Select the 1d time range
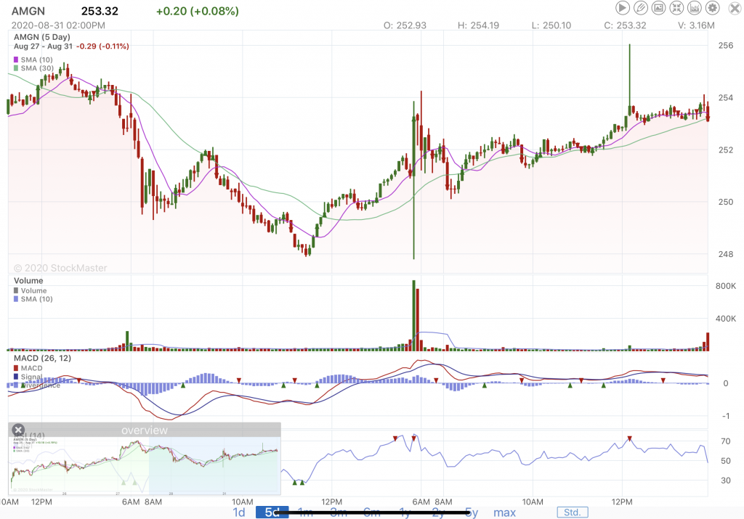This screenshot has width=744, height=519. tap(238, 512)
